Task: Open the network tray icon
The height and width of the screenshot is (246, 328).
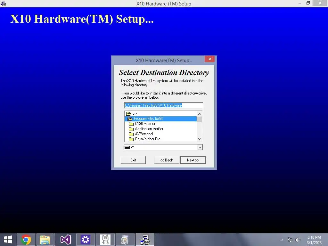Action: [290, 240]
